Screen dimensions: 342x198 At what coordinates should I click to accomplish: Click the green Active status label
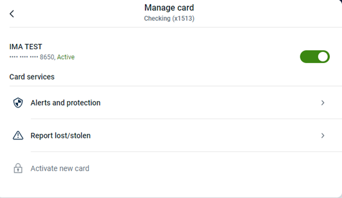pos(66,57)
